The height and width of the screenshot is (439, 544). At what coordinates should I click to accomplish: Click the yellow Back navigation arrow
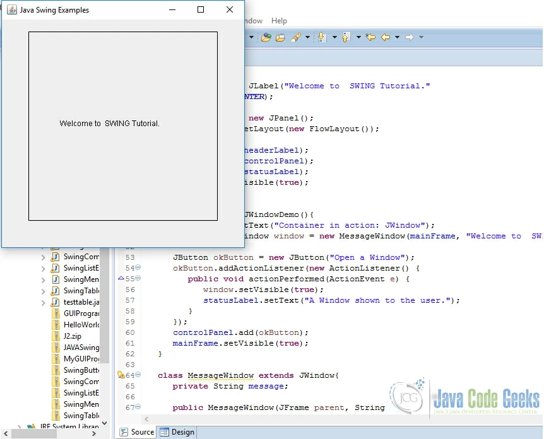[x=386, y=37]
